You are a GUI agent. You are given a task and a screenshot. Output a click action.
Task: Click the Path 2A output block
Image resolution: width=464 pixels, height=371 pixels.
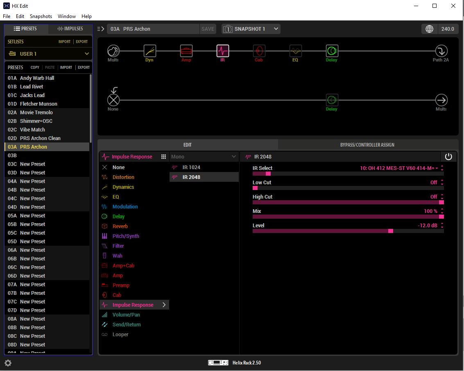point(441,51)
